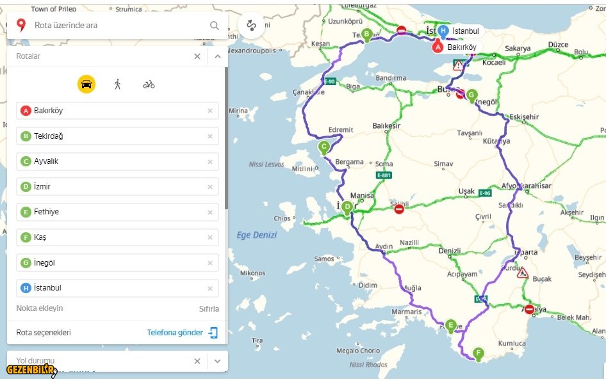
Task: Close the Rotalar panel
Action: tap(197, 56)
